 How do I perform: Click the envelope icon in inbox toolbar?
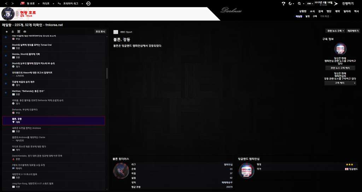click(x=25, y=32)
